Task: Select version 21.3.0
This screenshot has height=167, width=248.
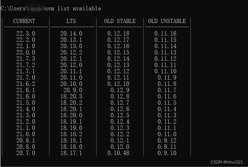Action: coord(26,115)
